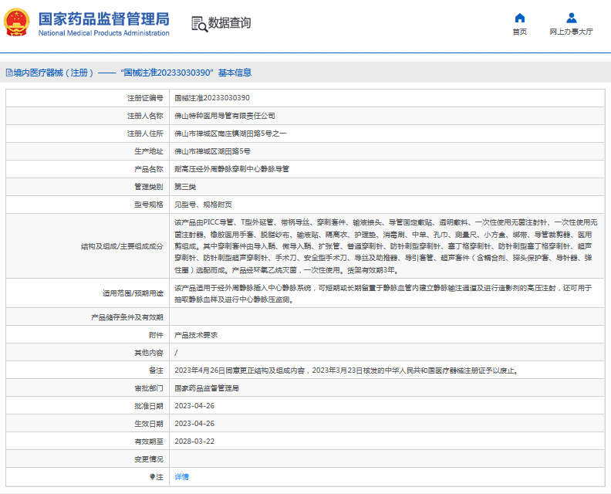The height and width of the screenshot is (494, 611).
Task: Click the 国家药品监督管理局 title text
Action: (103, 19)
